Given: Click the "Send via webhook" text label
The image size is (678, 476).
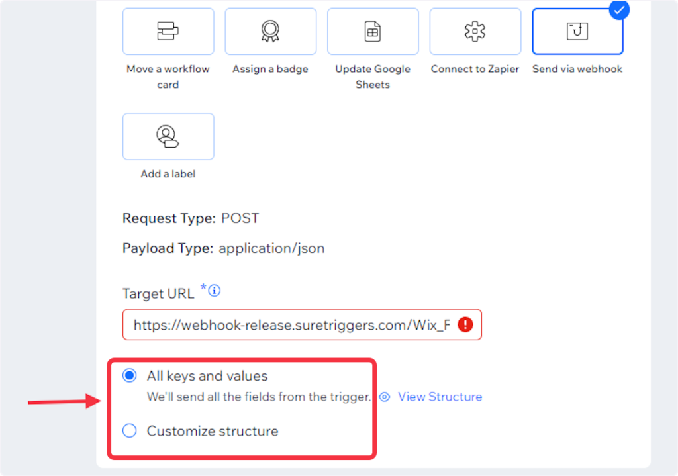Looking at the screenshot, I should coord(577,69).
